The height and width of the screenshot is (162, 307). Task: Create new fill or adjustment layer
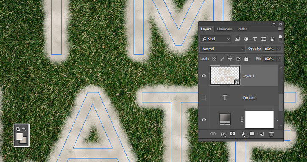[x=242, y=134]
